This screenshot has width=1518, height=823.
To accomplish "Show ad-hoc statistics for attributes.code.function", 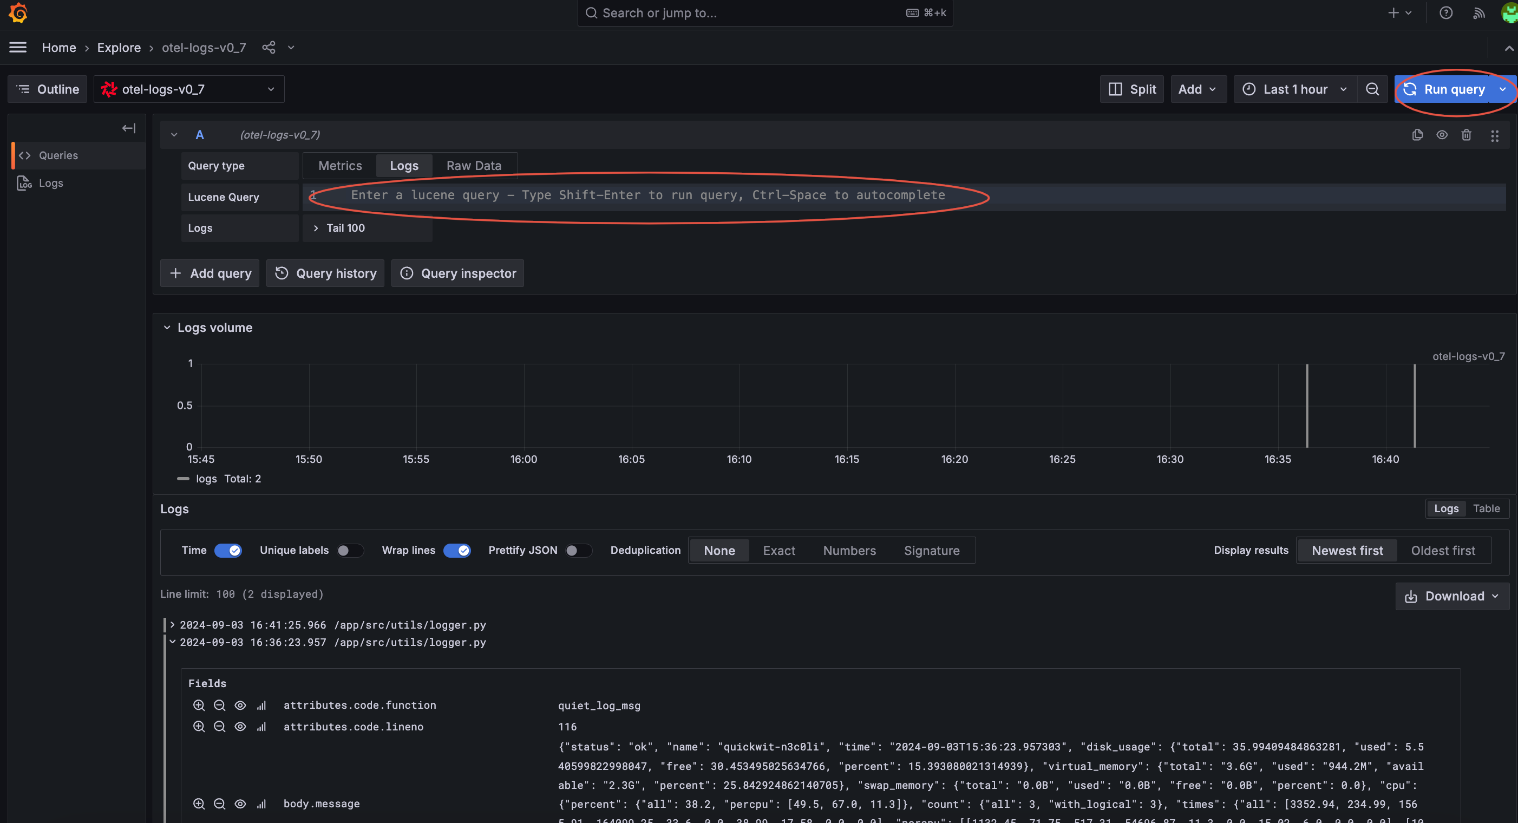I will (x=261, y=705).
